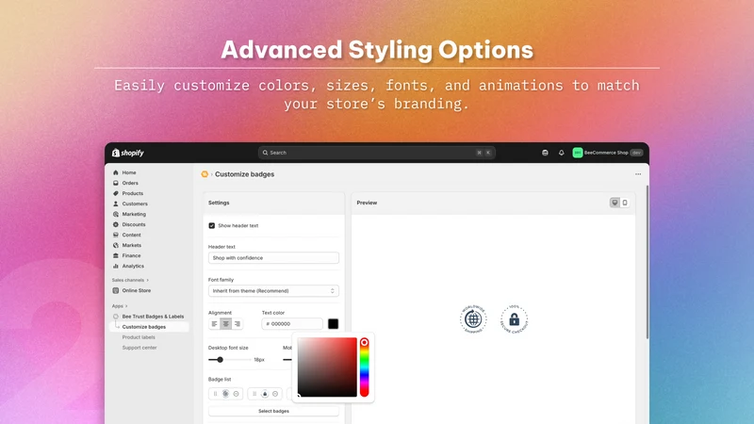
Task: Click the Discounts icon in the sidebar
Action: click(115, 224)
